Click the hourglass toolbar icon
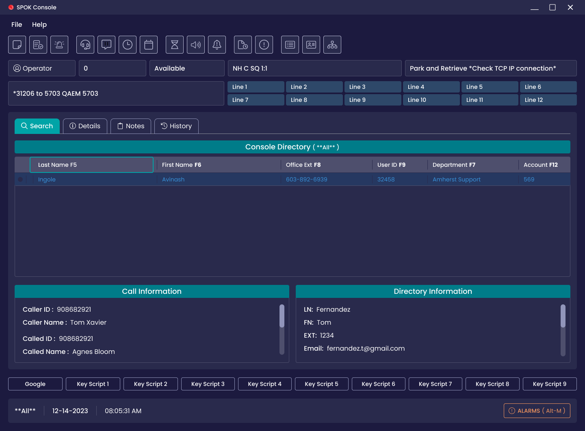 tap(175, 45)
